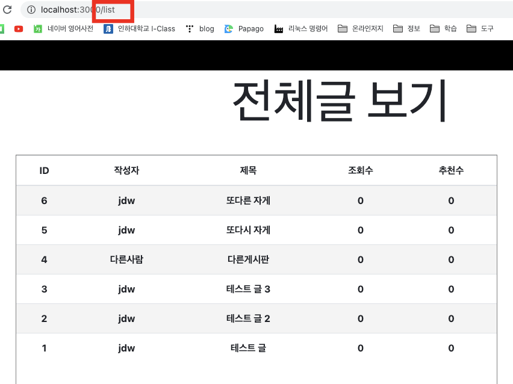This screenshot has height=384, width=513.
Task: Click author jdw in row 6
Action: pos(126,200)
